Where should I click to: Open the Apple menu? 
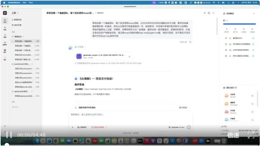pos(4,3)
